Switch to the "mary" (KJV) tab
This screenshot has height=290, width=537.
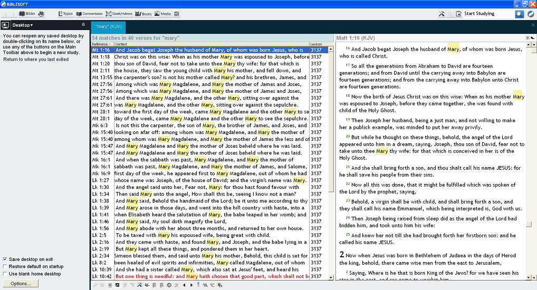click(108, 27)
